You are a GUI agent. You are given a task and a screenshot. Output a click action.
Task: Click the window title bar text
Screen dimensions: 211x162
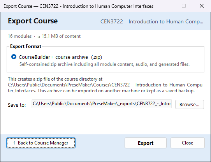pyautogui.click(x=79, y=6)
